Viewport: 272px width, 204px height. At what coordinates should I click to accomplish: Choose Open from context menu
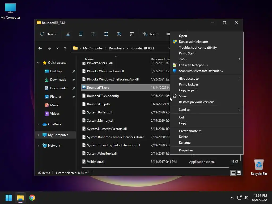tap(207, 36)
